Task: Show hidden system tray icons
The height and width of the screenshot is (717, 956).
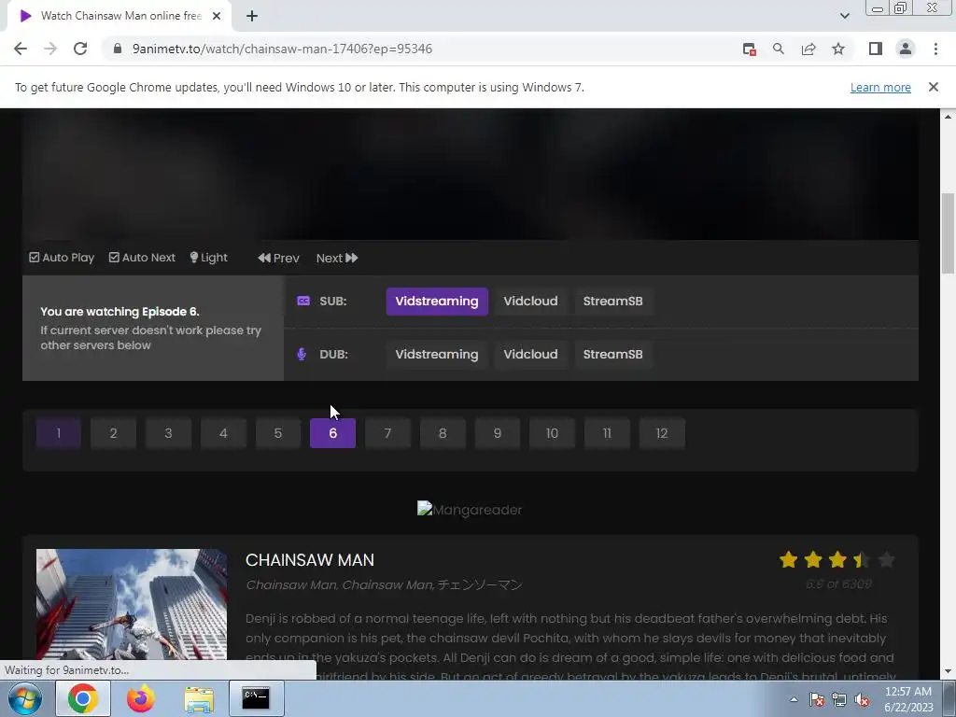Action: 794,699
